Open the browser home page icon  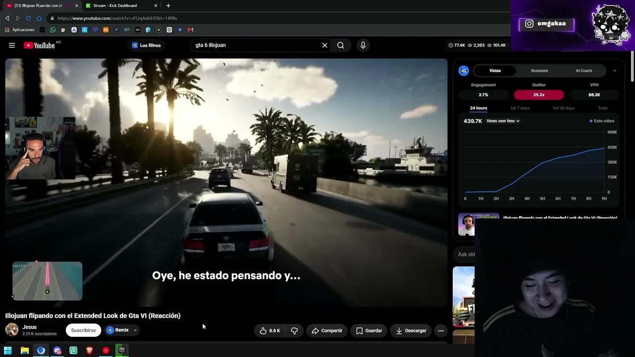[x=39, y=18]
